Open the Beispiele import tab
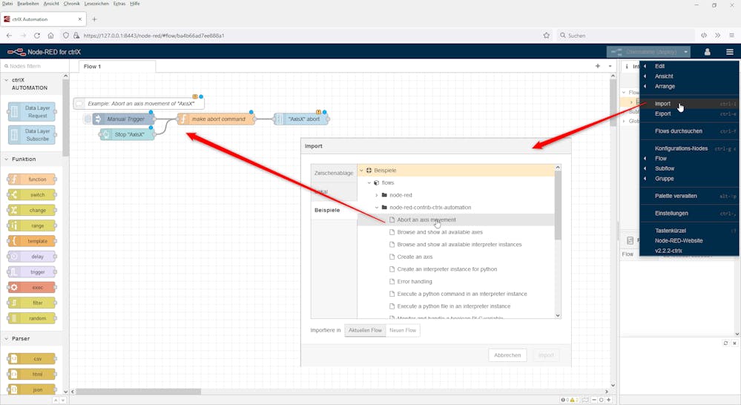 coord(334,210)
